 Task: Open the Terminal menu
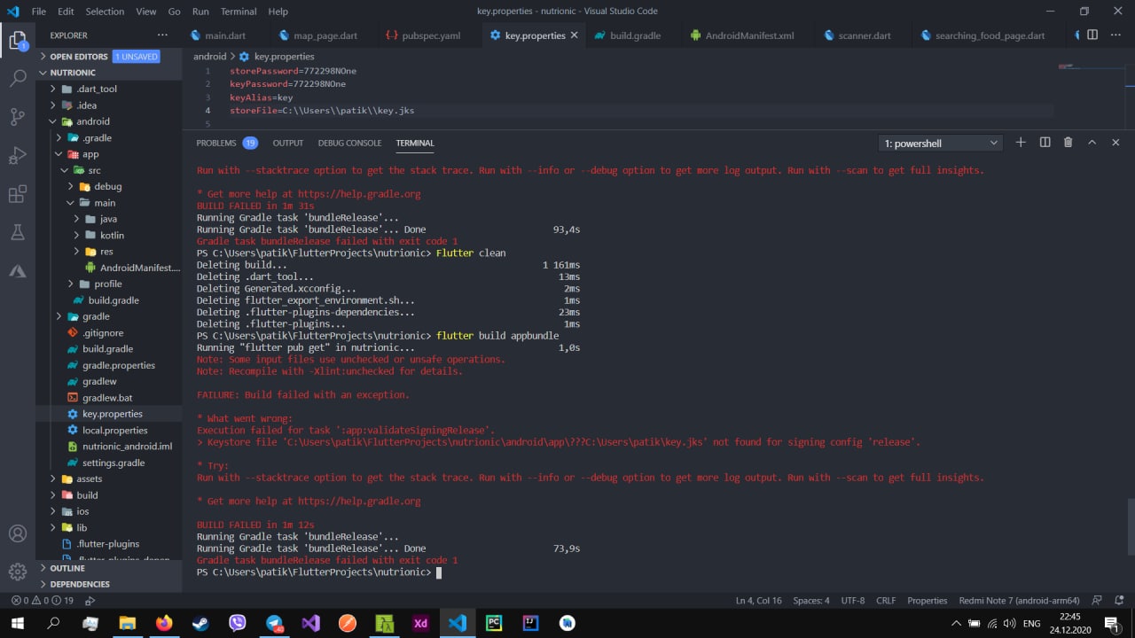click(239, 12)
